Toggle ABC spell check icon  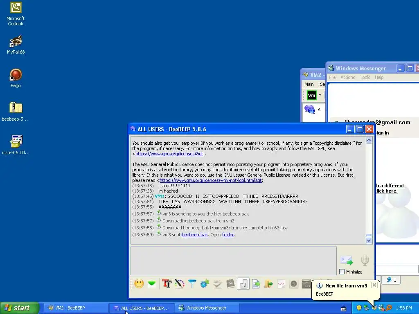[218, 284]
